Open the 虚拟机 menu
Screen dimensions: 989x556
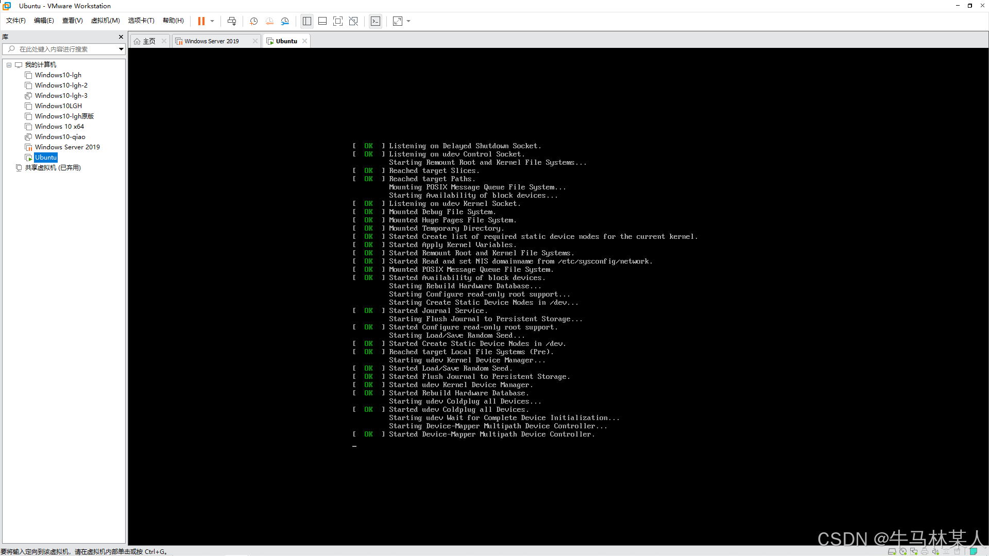[105, 21]
